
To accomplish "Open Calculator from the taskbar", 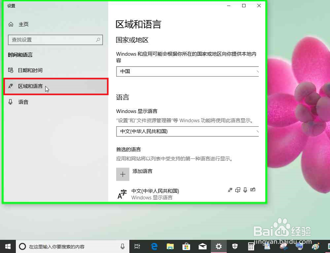I will [251, 246].
